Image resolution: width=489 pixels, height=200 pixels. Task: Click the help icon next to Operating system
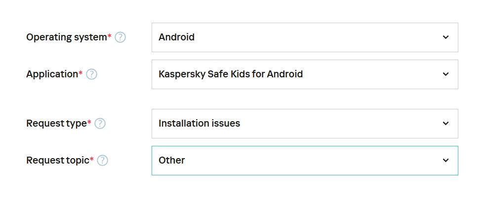(120, 37)
